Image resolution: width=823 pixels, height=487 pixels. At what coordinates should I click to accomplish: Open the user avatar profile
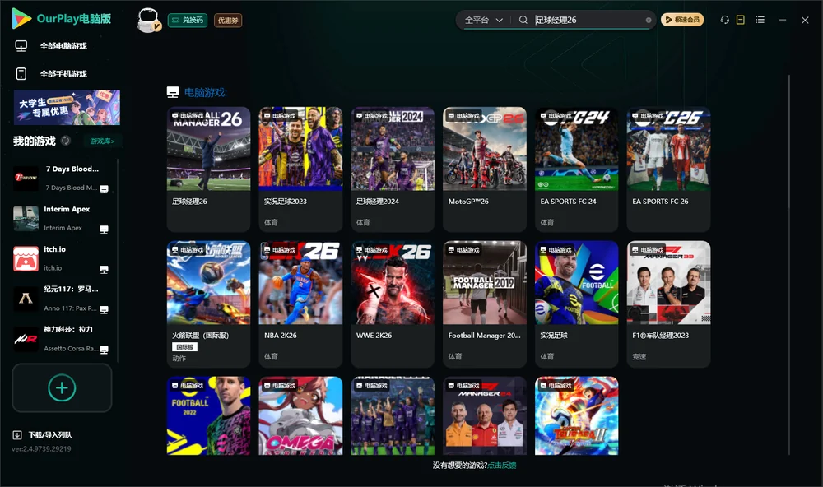pos(148,20)
